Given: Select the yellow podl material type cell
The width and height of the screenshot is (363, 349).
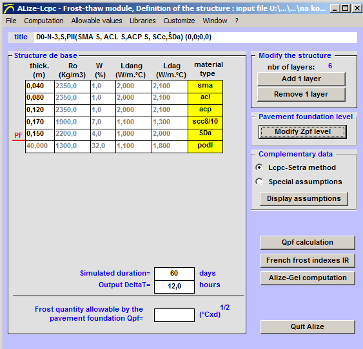Looking at the screenshot, I should coord(205,147).
